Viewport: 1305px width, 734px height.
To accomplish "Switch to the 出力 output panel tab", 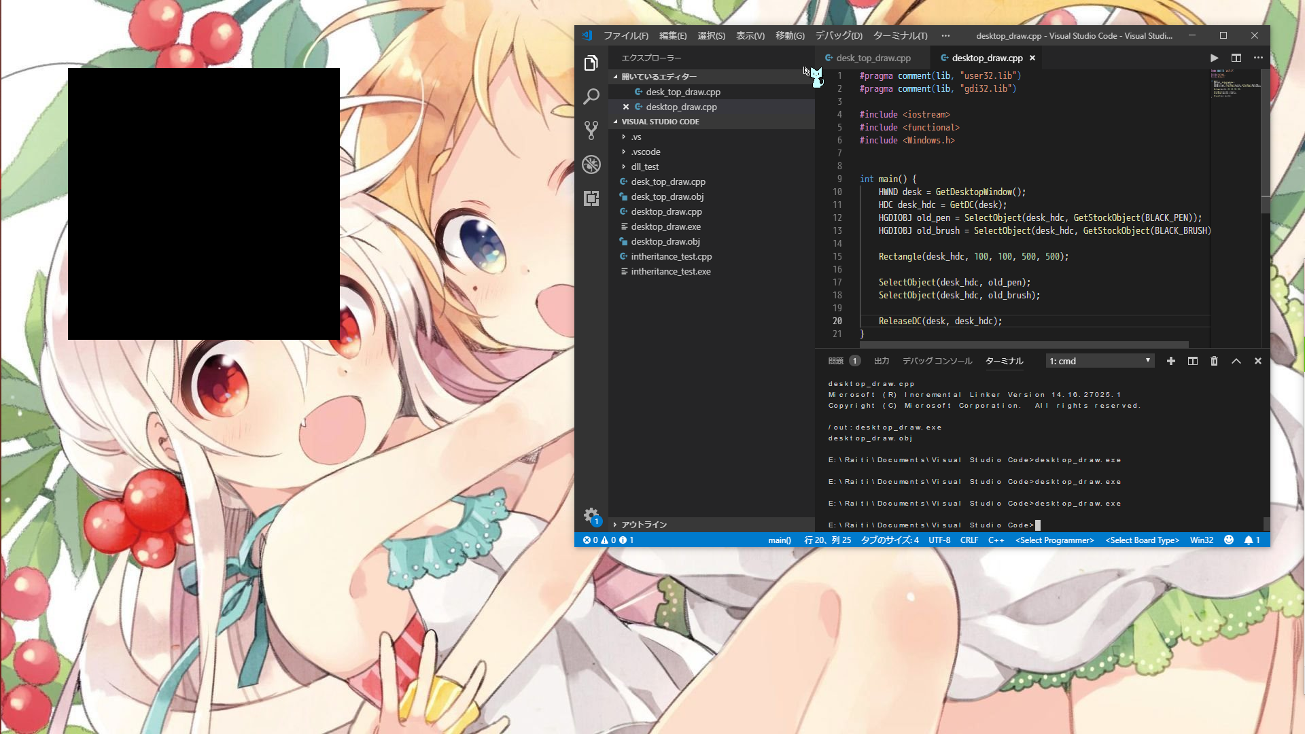I will pos(882,361).
